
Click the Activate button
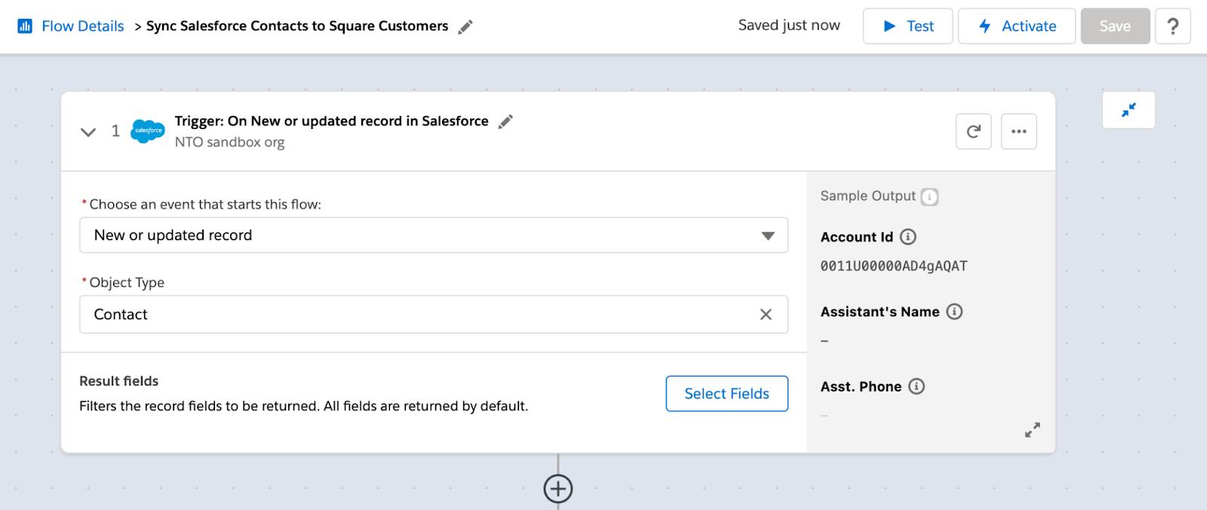[1016, 26]
